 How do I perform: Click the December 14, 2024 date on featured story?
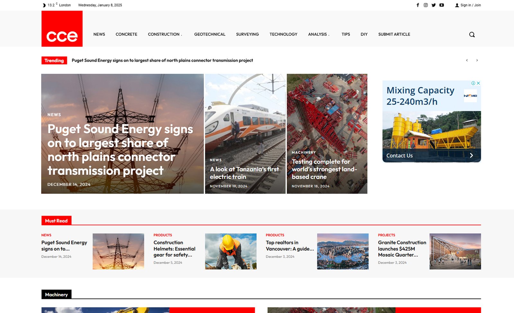[69, 184]
